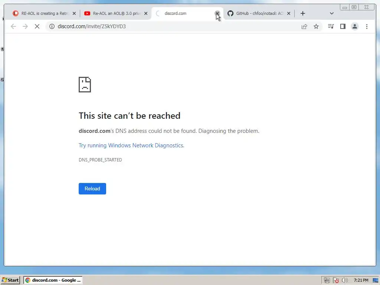View site information icon beside URL
This screenshot has height=285, width=380.
(52, 26)
